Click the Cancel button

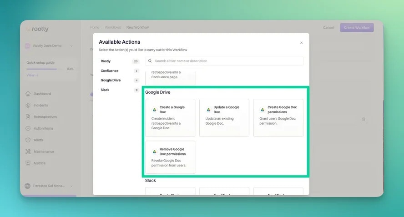(x=328, y=28)
